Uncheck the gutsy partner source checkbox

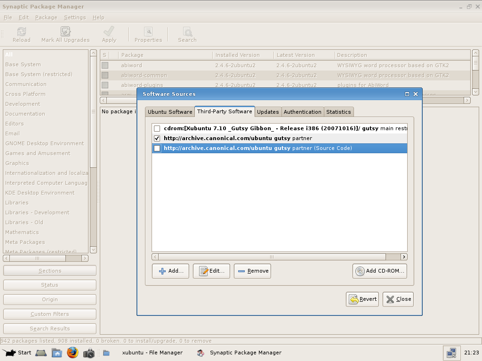click(157, 139)
